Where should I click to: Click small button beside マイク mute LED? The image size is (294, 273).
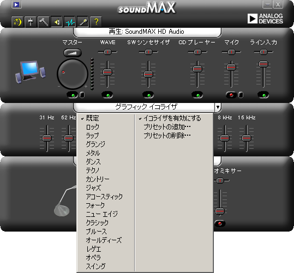tap(241, 95)
